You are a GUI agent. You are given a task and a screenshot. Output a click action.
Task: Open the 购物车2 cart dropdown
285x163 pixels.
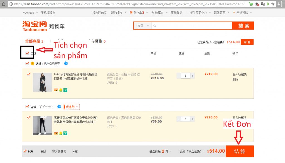139,13
